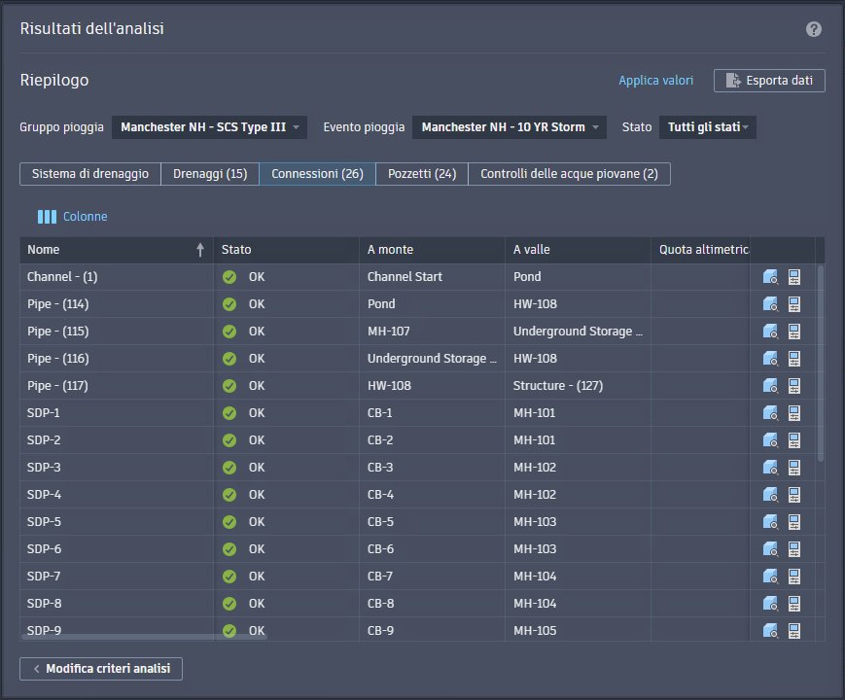This screenshot has width=845, height=700.
Task: Zoom to element icon for SDP-1 row
Action: tap(771, 413)
